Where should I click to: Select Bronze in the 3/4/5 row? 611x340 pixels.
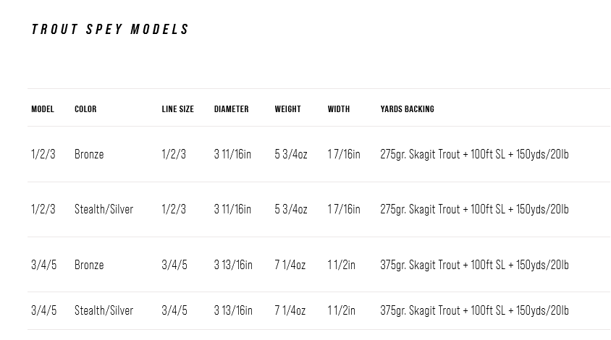89,265
